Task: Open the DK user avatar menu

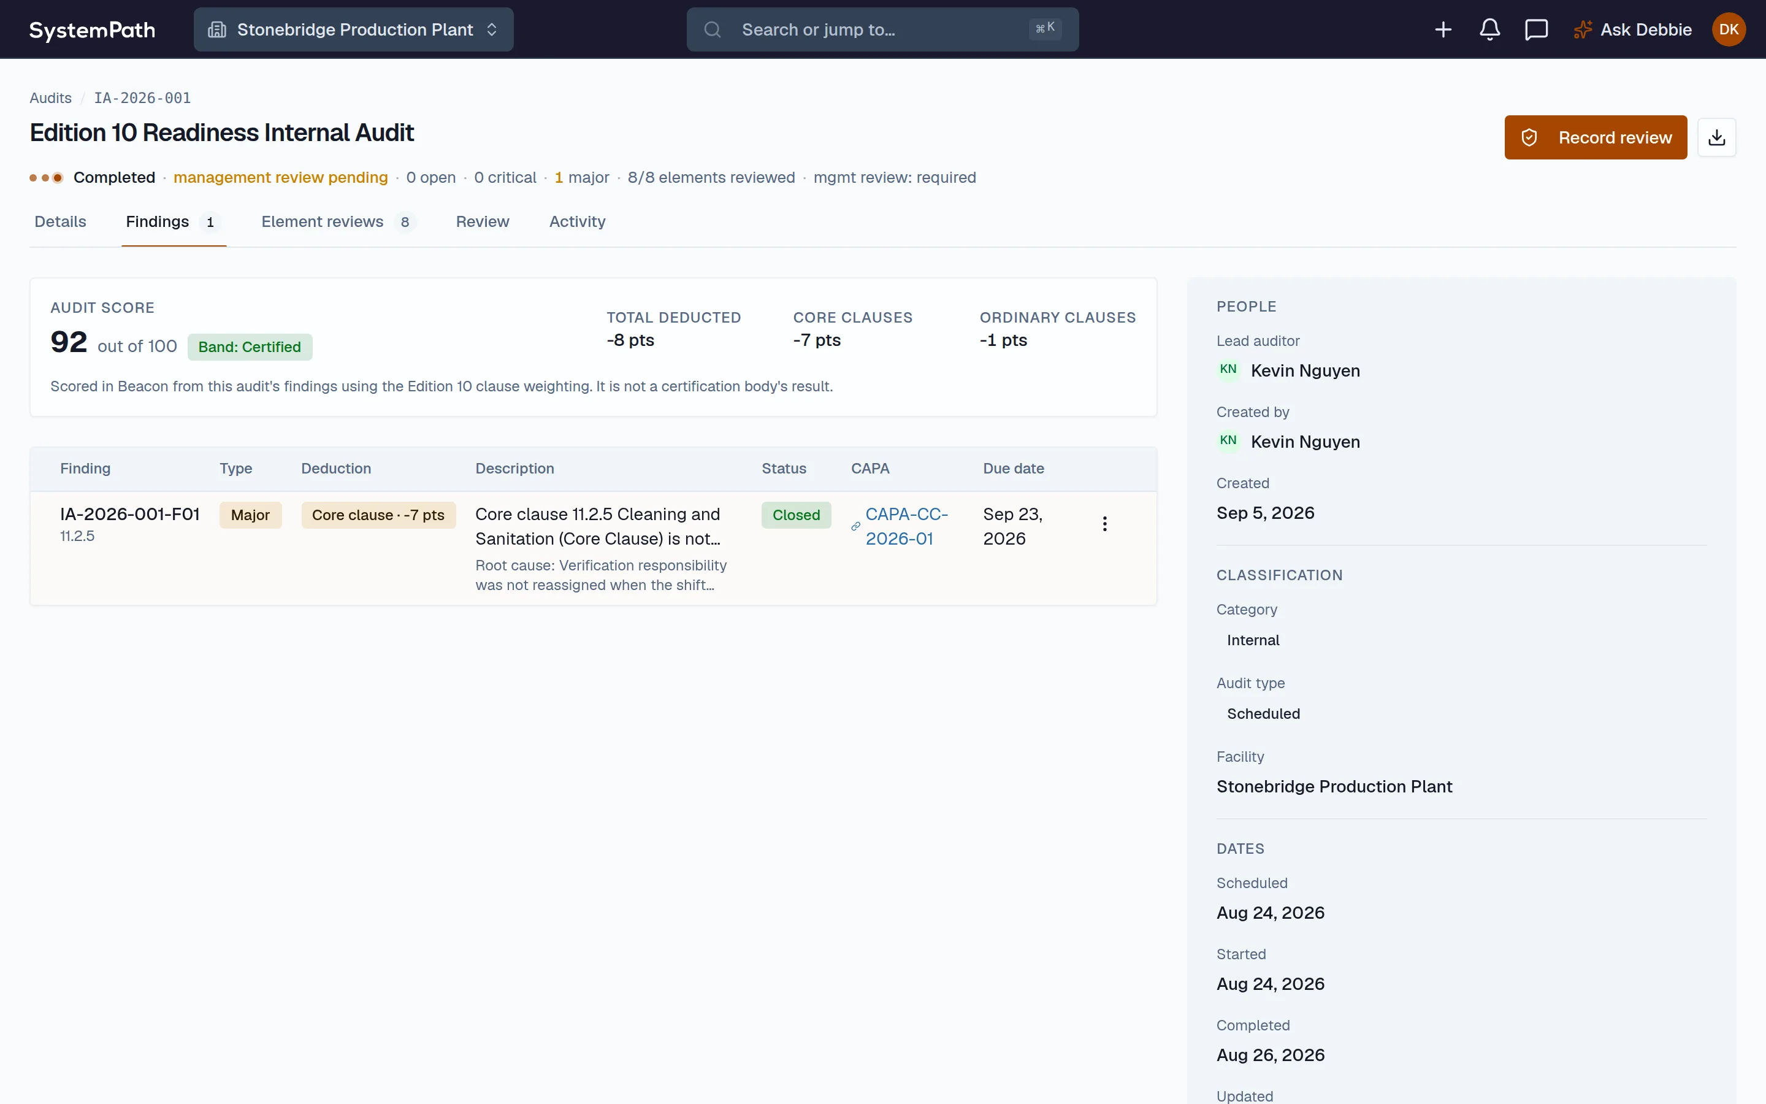Action: [1728, 30]
